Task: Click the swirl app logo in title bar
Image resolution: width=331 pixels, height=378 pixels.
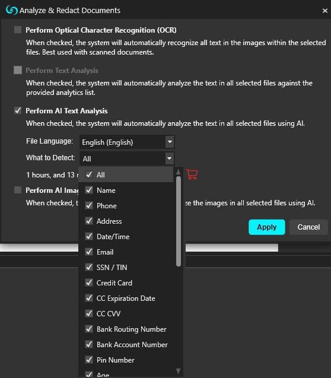Action: tap(11, 10)
